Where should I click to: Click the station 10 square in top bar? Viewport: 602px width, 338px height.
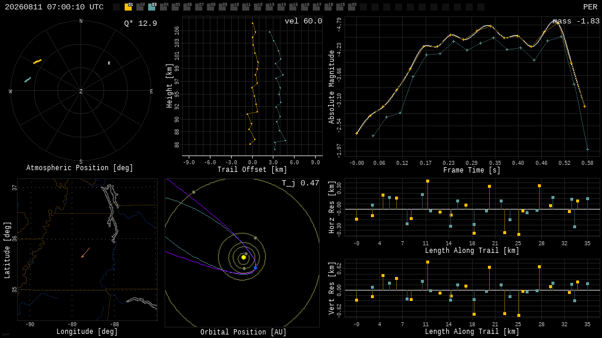[234, 6]
